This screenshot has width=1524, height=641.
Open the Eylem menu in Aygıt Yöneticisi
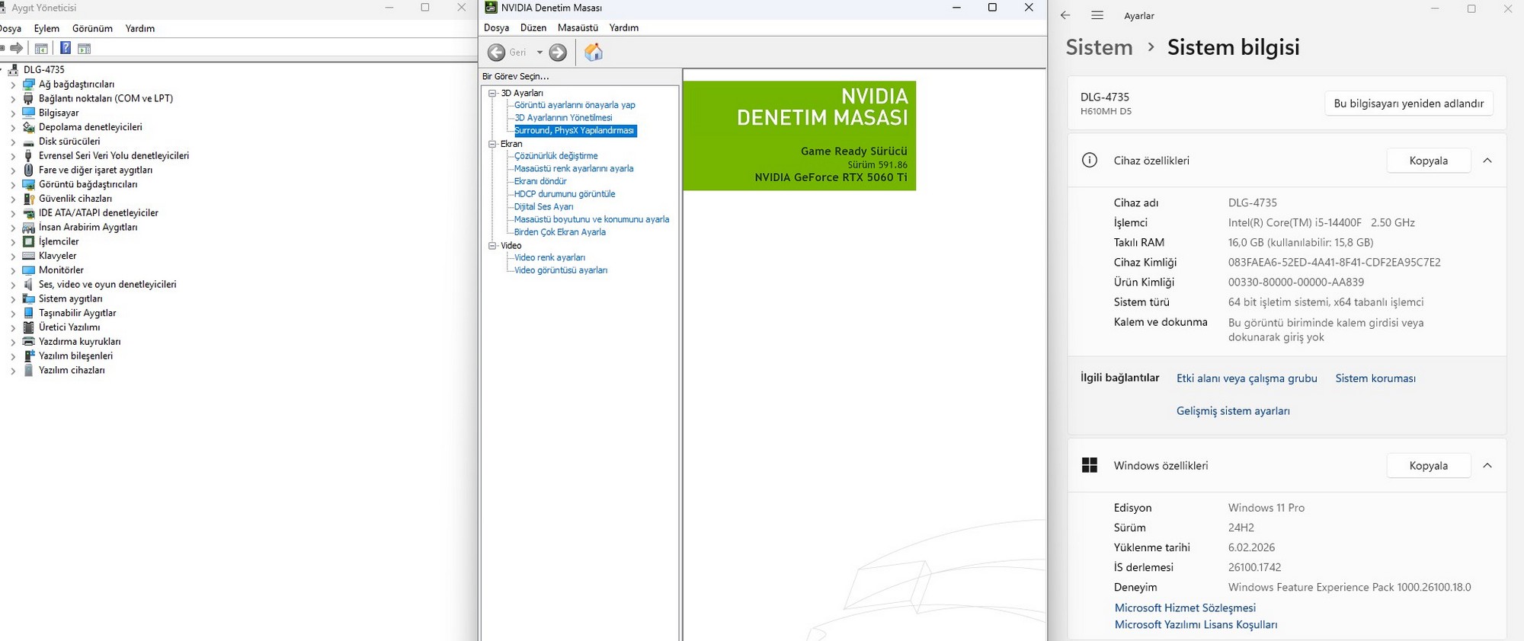(46, 29)
